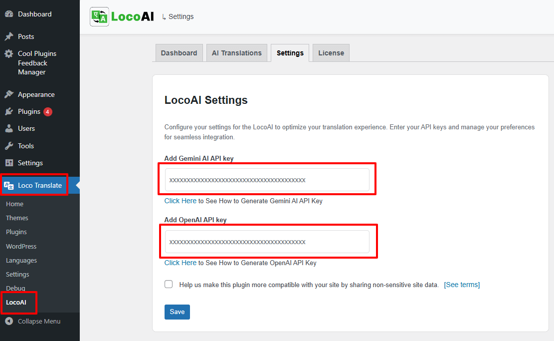Screen dimensions: 554x341
Task: Open Languages submenu item
Action: (x=21, y=260)
